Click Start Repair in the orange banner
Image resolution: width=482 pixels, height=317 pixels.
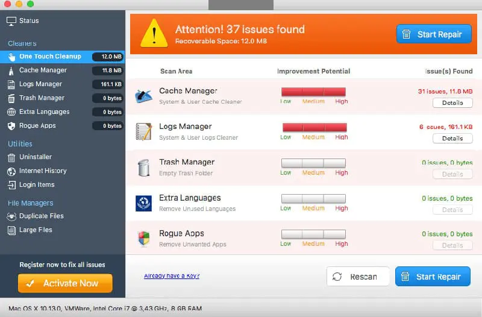434,34
